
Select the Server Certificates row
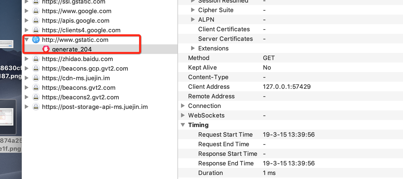point(290,39)
